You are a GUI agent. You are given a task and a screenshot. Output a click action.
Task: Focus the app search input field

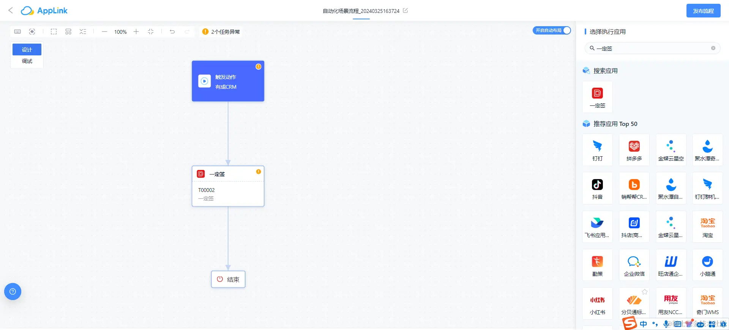pos(652,48)
